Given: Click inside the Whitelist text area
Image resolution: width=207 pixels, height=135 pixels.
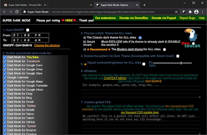Looking at the screenshot, I should pos(141,90).
